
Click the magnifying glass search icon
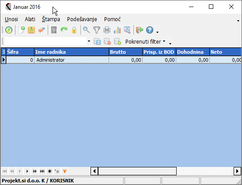point(87,30)
